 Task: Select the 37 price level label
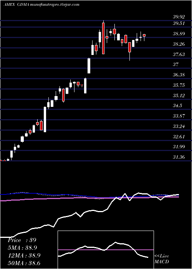pyautogui.click(x=176, y=65)
